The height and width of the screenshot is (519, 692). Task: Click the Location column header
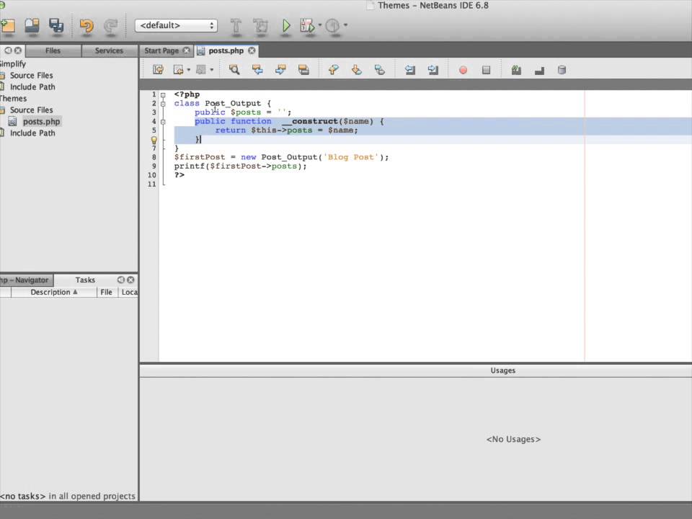tap(129, 292)
